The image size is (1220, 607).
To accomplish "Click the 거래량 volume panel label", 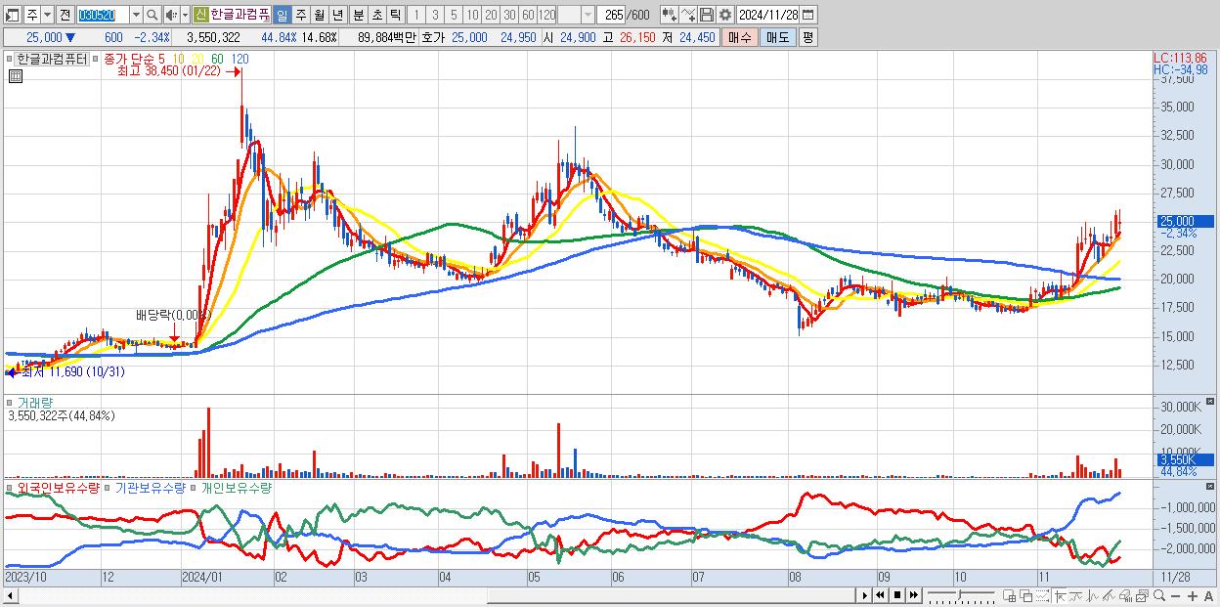I will pos(34,402).
